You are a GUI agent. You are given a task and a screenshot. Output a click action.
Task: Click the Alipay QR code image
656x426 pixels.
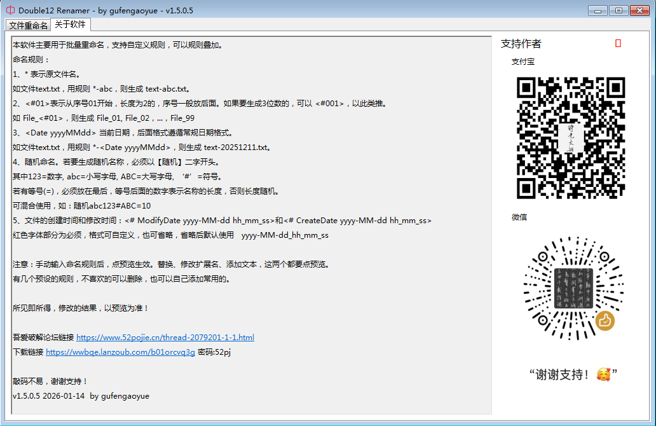[571, 138]
